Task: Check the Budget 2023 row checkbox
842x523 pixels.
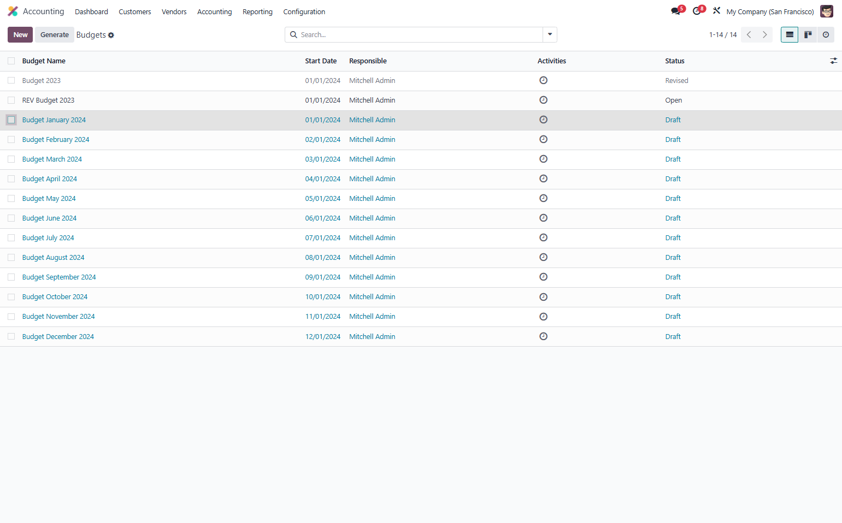Action: pos(11,80)
